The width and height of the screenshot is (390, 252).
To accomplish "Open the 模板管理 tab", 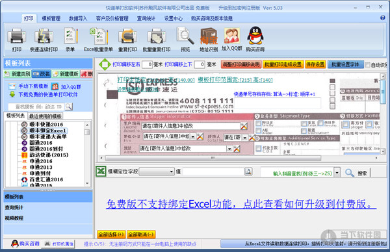I will point(51,18).
